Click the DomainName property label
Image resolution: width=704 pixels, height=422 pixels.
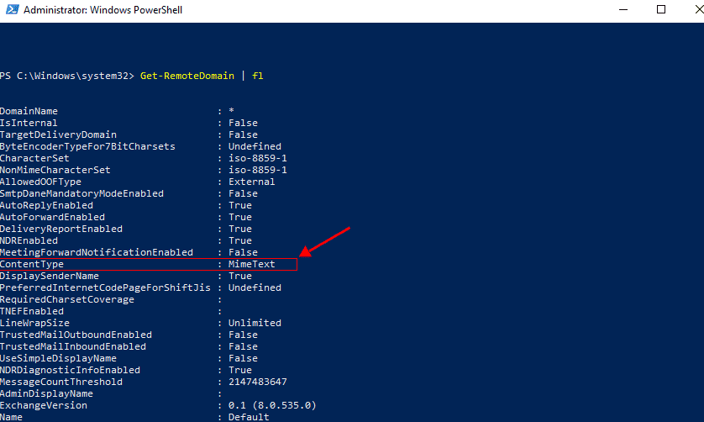[29, 111]
